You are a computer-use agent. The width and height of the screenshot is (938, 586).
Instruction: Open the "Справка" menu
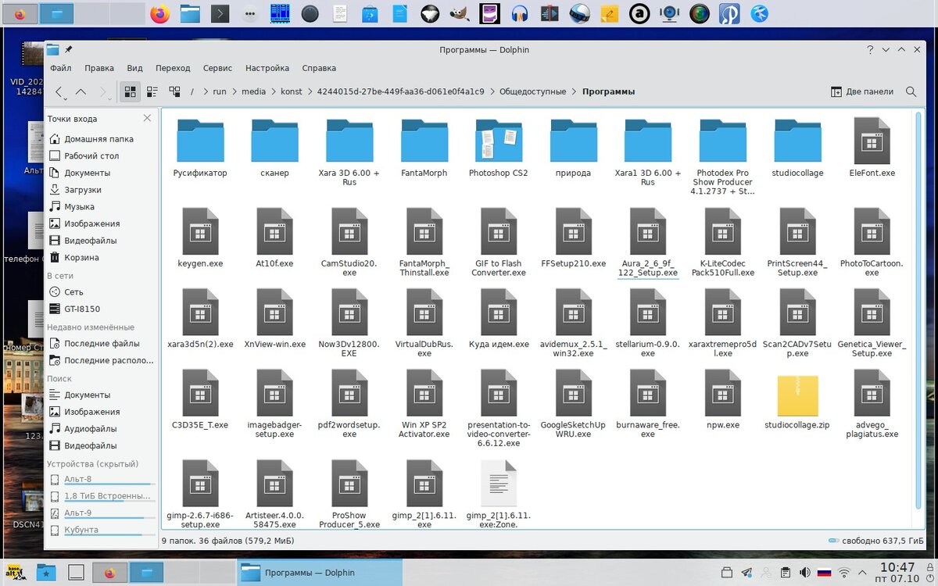(319, 68)
